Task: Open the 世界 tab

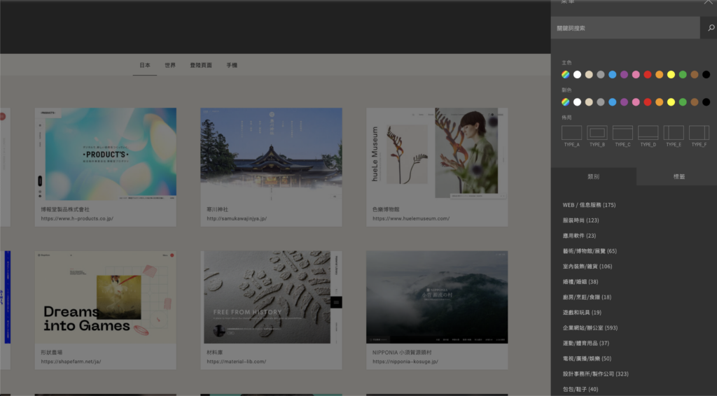Action: (170, 65)
